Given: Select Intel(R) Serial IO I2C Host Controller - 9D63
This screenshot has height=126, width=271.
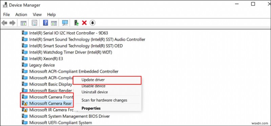Looking at the screenshot, I should 69,33.
